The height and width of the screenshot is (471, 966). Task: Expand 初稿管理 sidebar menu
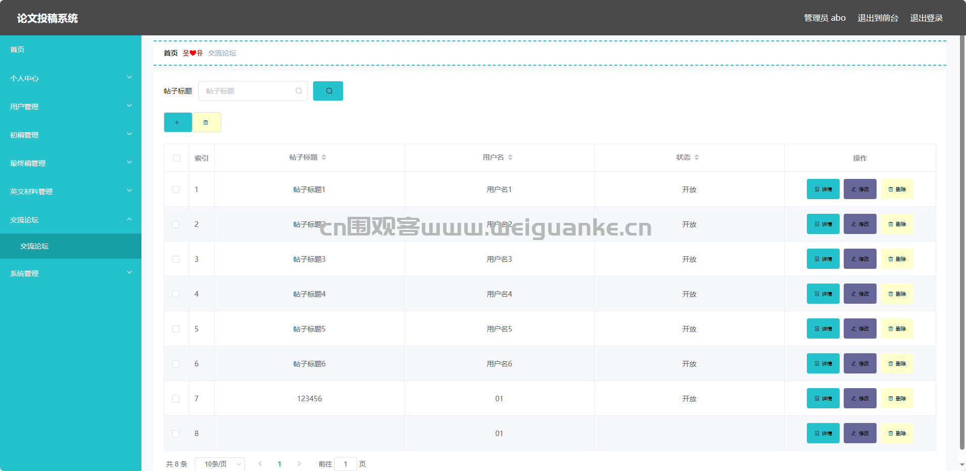click(71, 134)
